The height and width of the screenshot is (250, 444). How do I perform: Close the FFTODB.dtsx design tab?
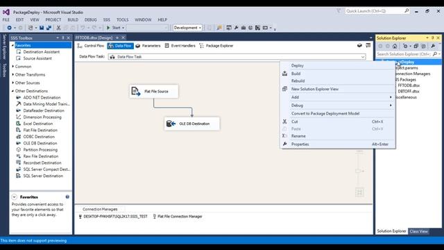coord(123,37)
